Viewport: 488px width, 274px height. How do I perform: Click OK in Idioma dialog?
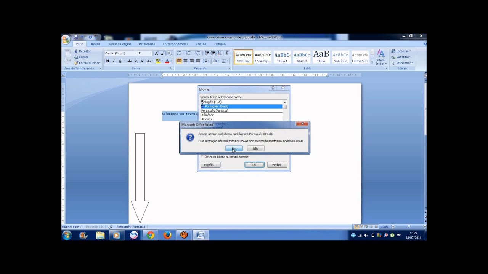(x=254, y=165)
